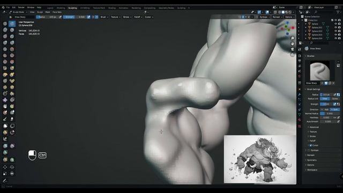343x193 pixels.
Task: Click the Sphere.001 mesh icon in outliner
Action: tap(327, 27)
